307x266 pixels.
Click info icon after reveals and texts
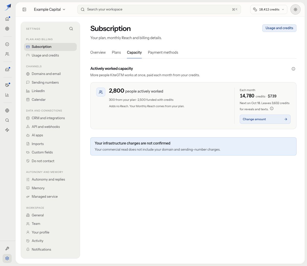[272, 108]
